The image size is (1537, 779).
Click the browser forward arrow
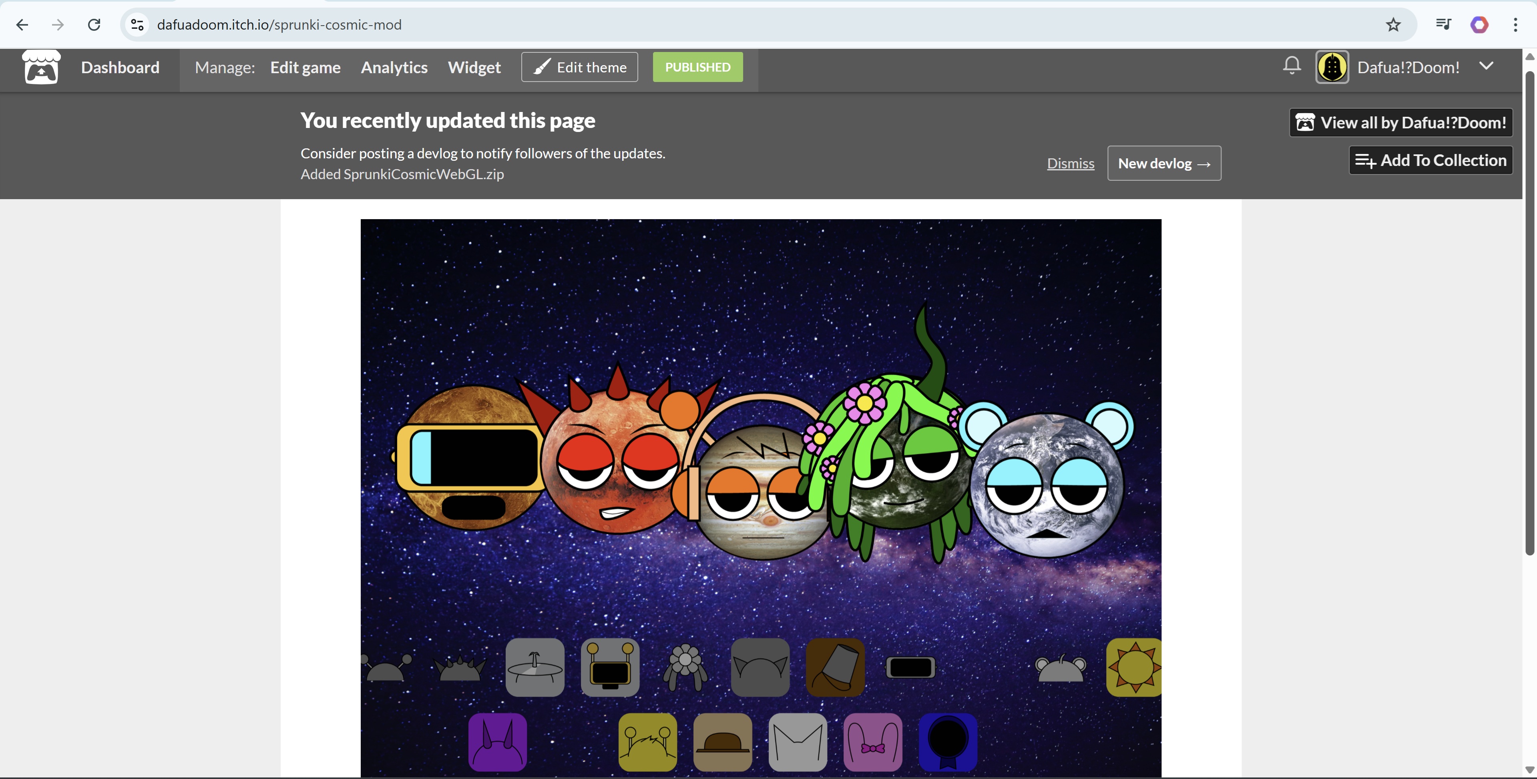(x=58, y=25)
